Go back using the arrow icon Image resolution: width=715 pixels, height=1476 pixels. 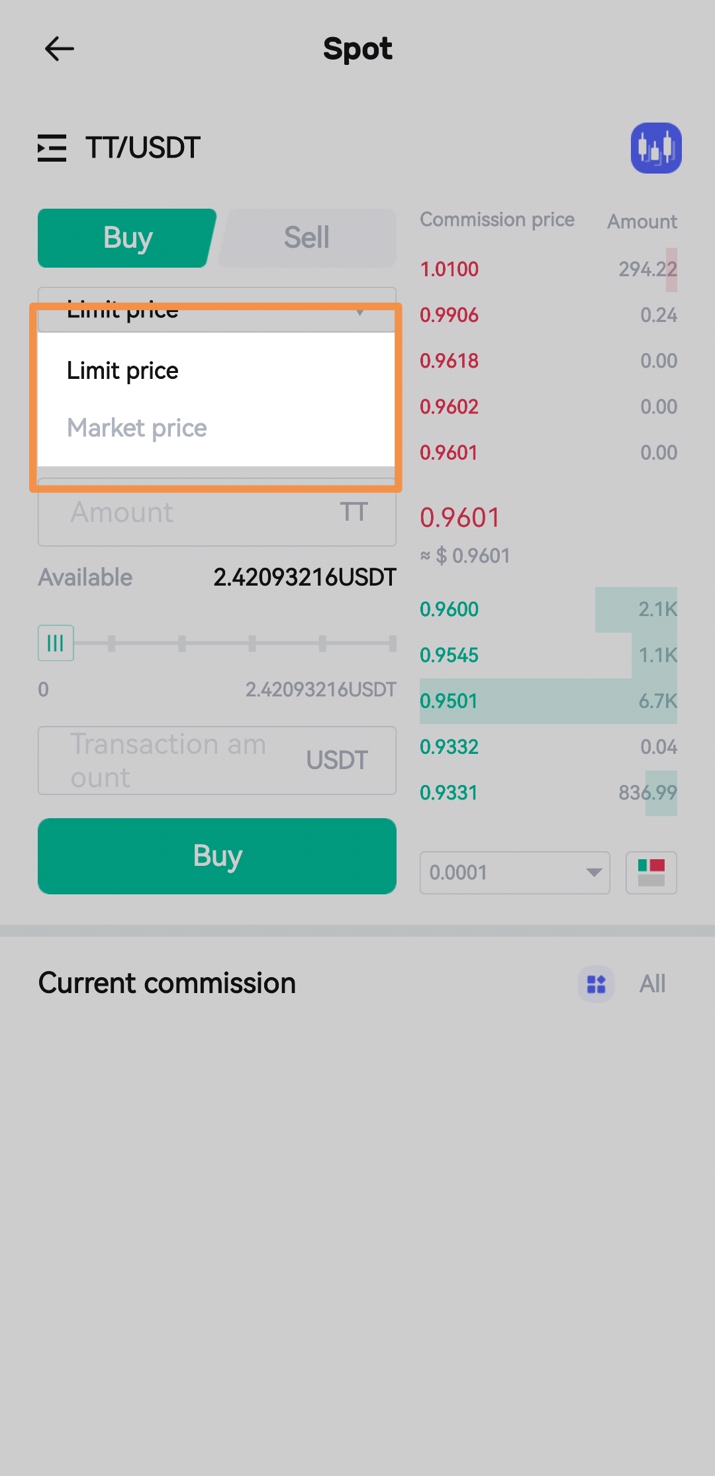[60, 49]
